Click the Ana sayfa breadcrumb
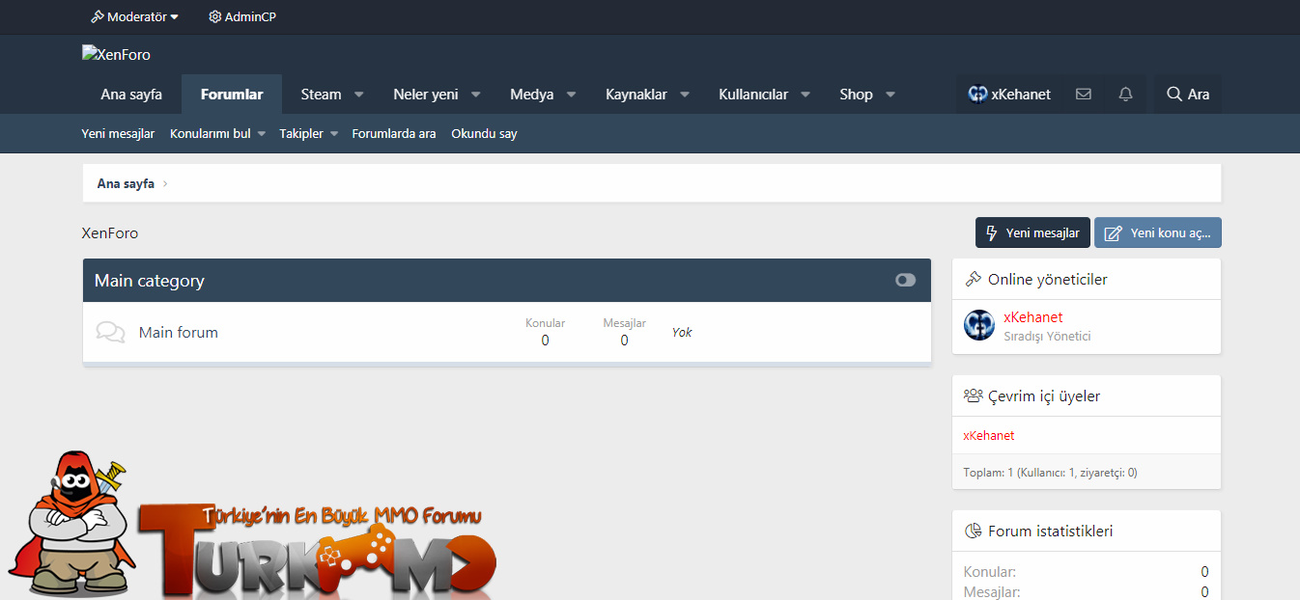Viewport: 1300px width, 600px height. click(126, 183)
